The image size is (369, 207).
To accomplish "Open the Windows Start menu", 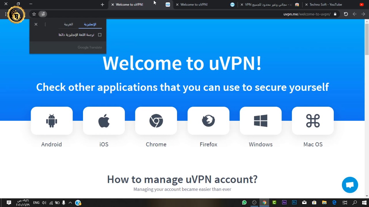I will click(x=364, y=202).
